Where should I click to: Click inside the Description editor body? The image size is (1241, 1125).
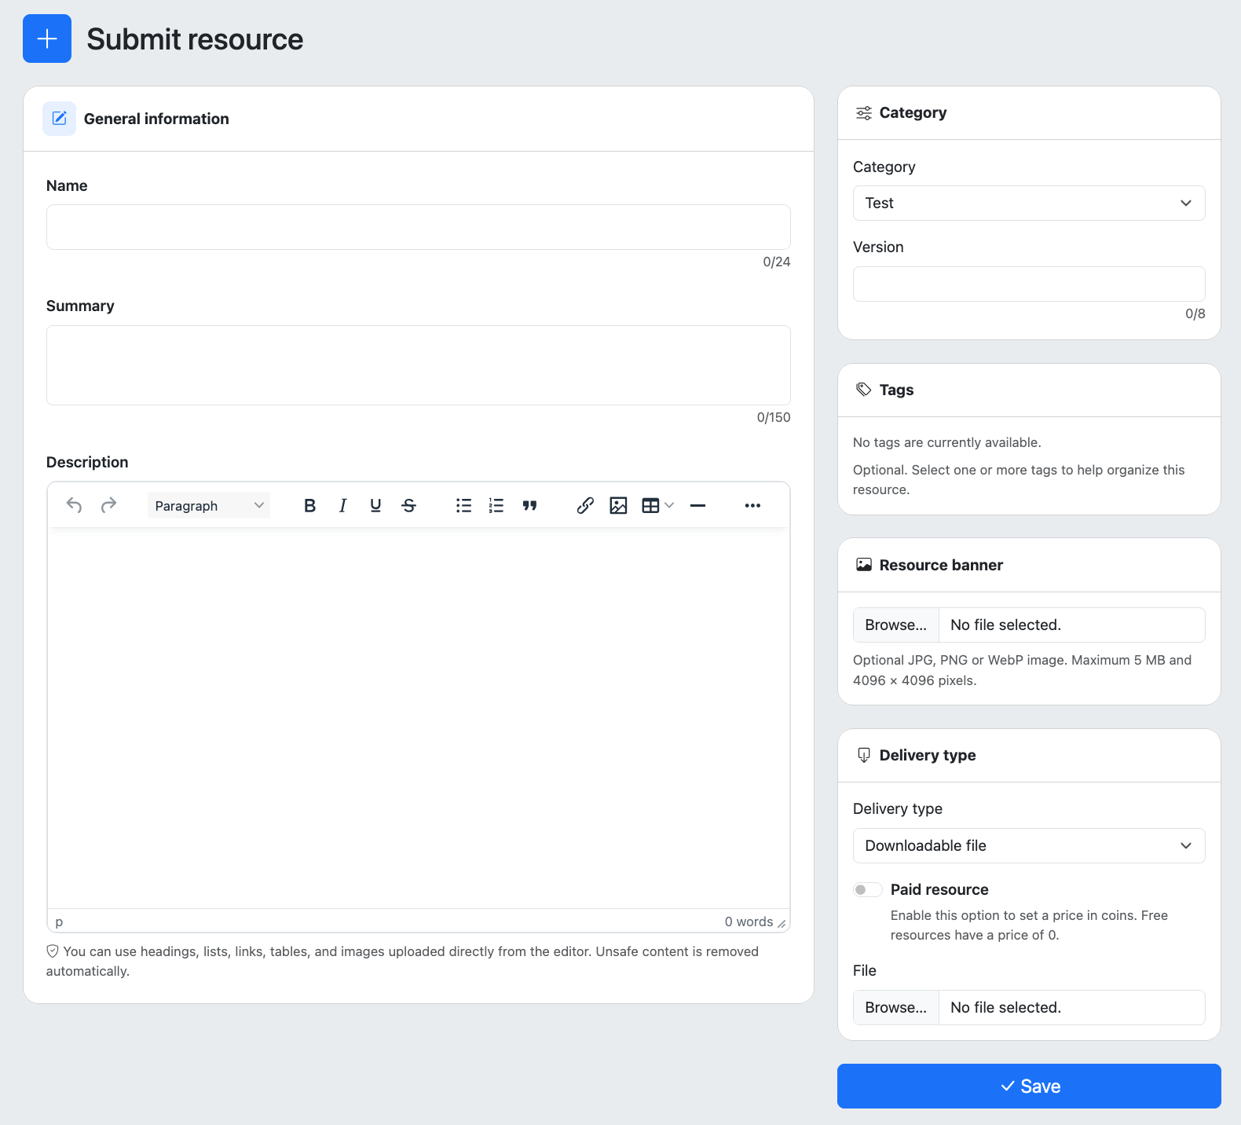[419, 718]
